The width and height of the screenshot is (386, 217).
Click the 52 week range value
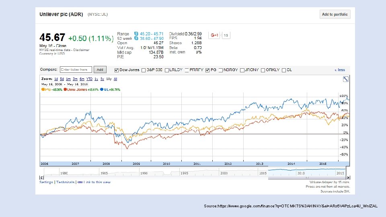(x=152, y=39)
